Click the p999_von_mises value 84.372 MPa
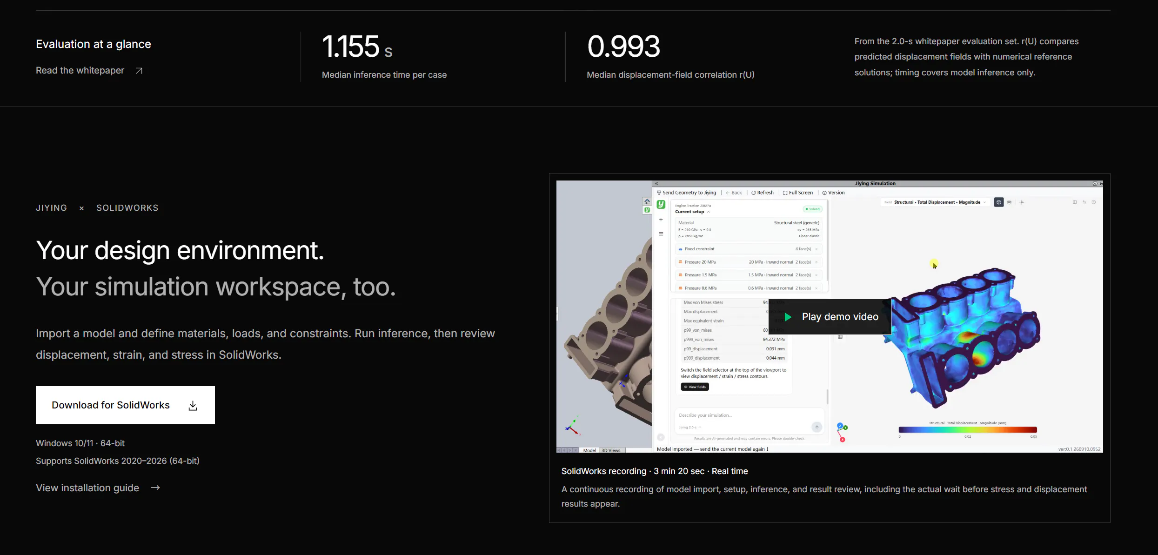 click(774, 340)
